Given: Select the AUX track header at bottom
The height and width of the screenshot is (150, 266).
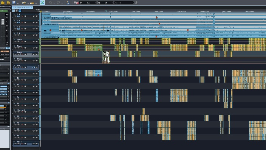Looking at the screenshot, I should [26, 143].
